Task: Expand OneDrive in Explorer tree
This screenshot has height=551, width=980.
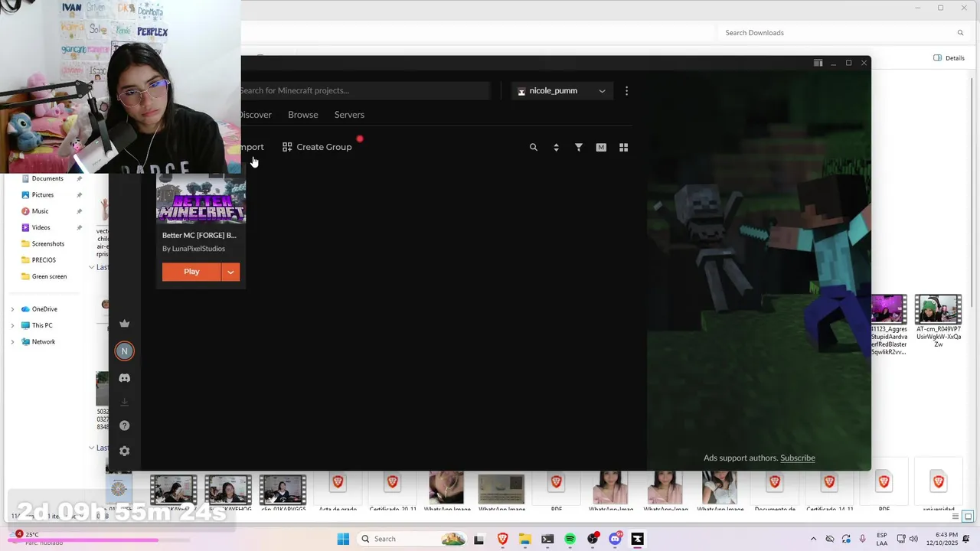Action: (12, 309)
